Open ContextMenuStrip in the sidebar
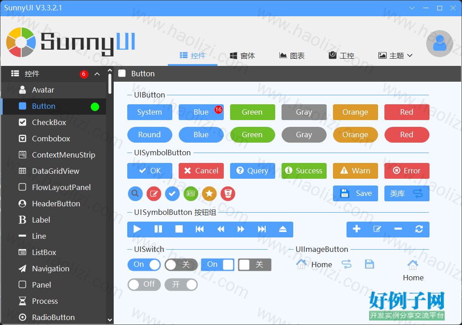 54,155
